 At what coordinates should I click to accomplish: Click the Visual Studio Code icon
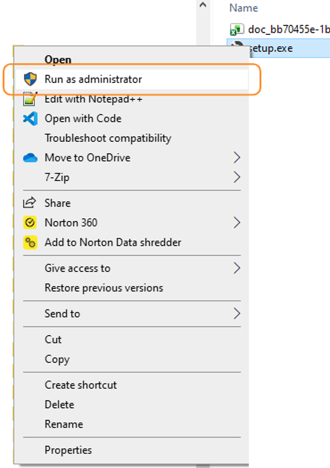point(30,119)
